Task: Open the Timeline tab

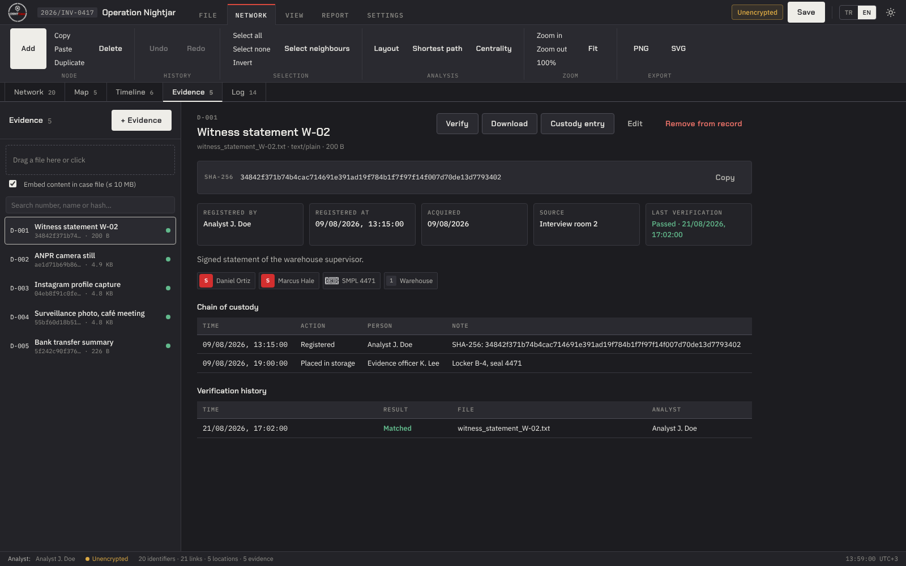Action: pyautogui.click(x=135, y=92)
